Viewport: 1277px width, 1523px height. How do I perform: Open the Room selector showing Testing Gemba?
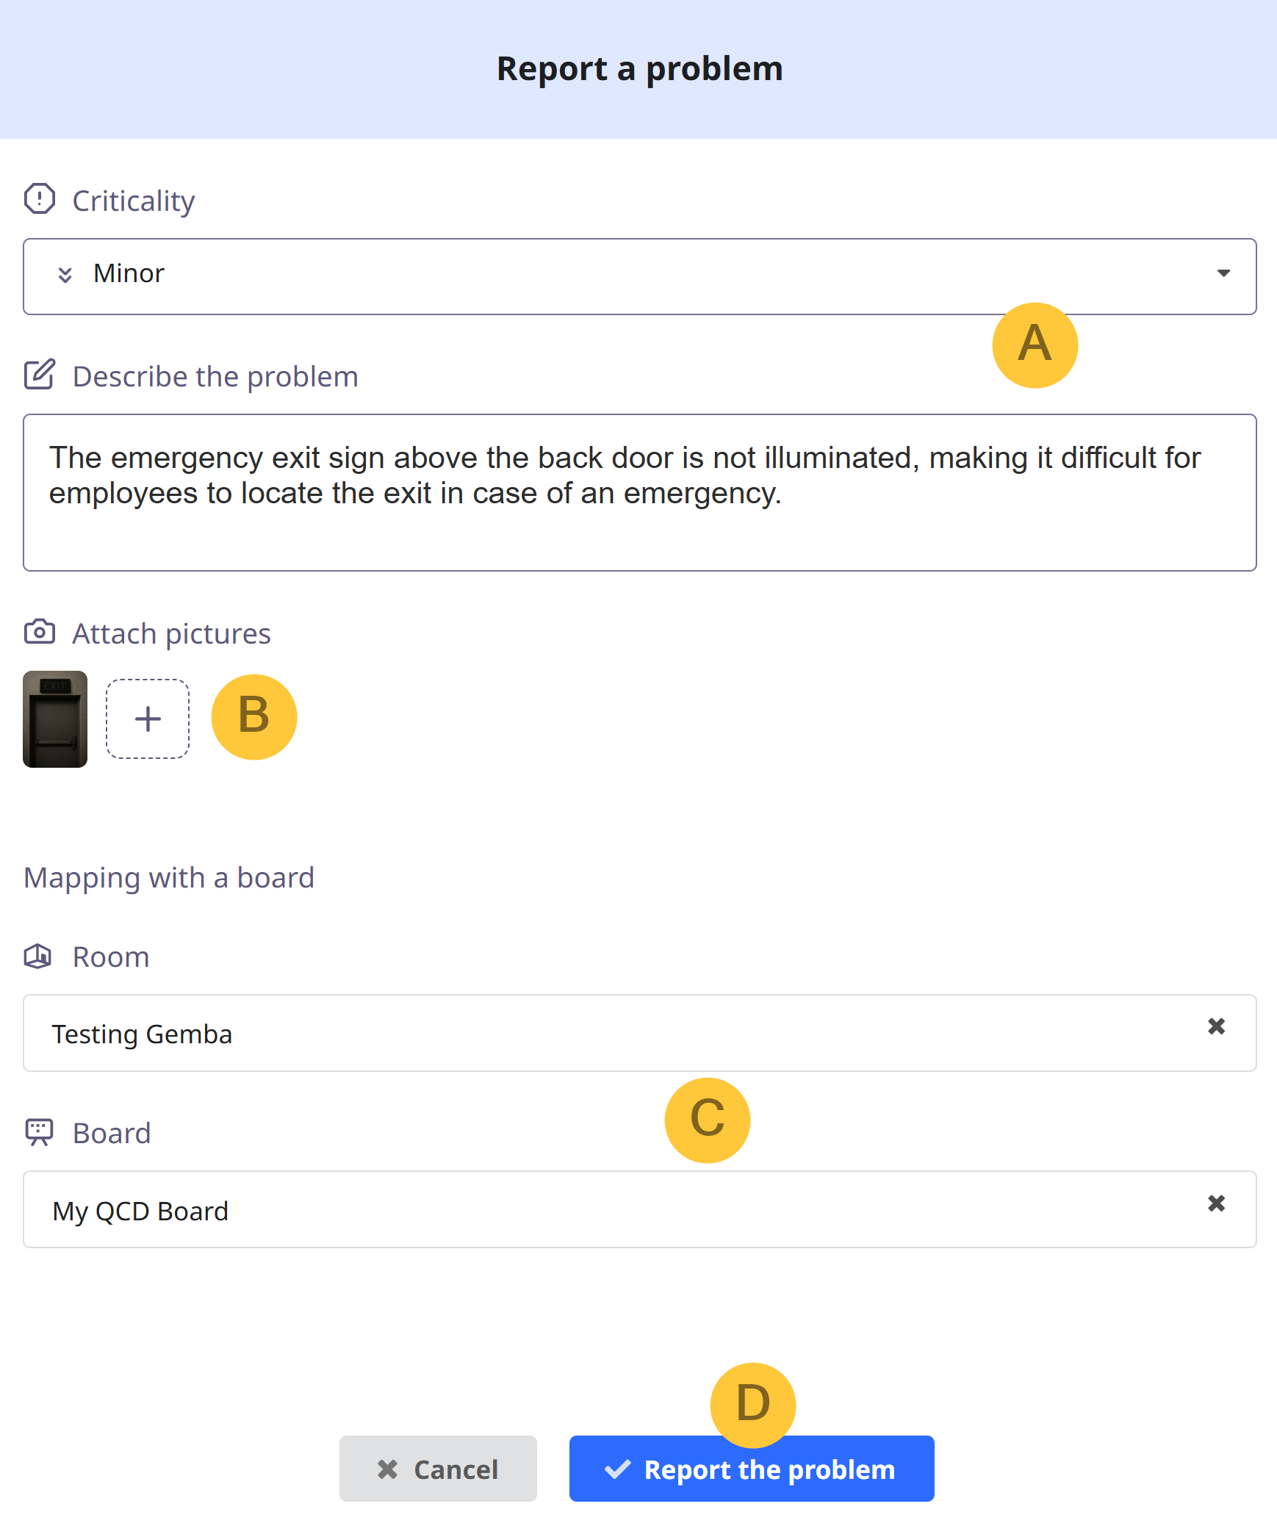pos(639,1033)
